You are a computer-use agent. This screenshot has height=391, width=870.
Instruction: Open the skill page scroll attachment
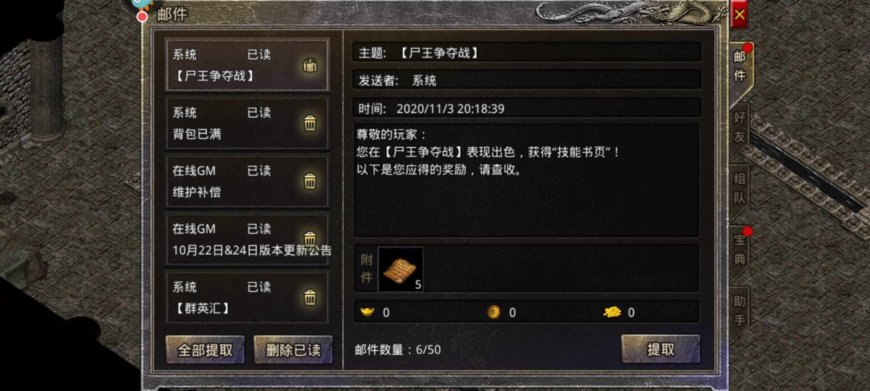click(400, 269)
